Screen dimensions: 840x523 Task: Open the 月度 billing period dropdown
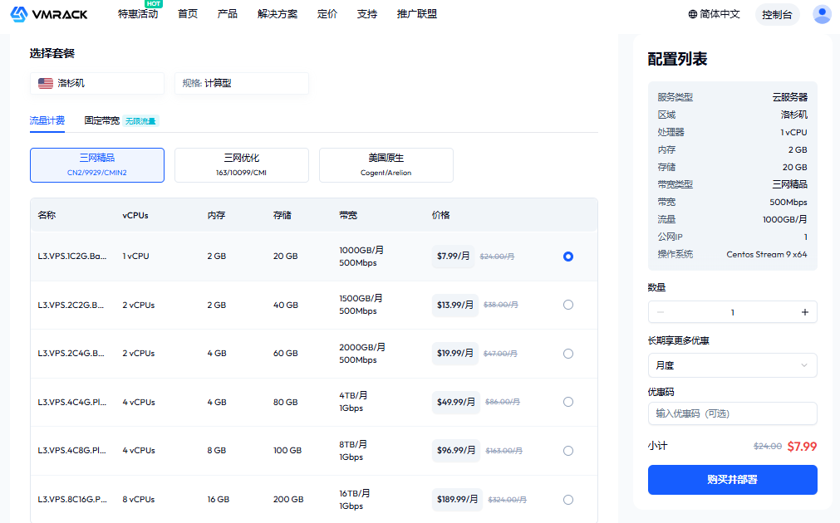[732, 365]
